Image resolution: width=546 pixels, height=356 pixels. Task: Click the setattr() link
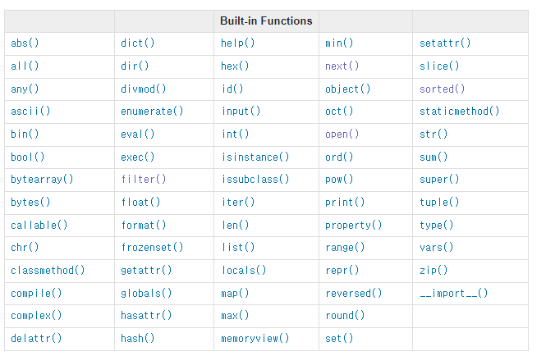pos(445,43)
